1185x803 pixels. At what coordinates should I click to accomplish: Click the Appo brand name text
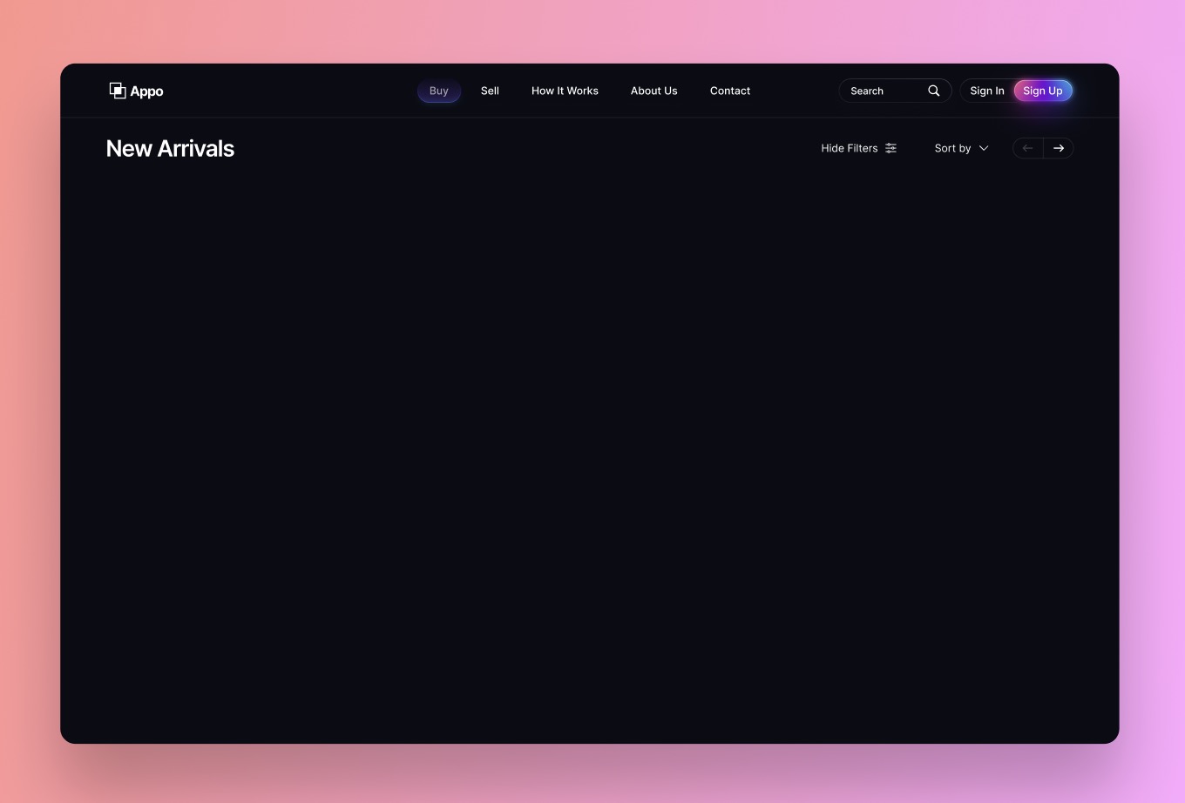tap(146, 91)
